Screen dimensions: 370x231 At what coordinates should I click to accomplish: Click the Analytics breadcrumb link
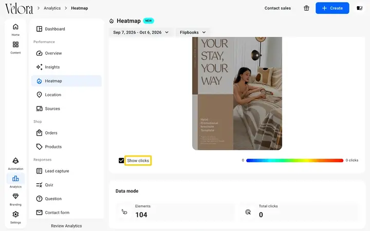point(52,8)
